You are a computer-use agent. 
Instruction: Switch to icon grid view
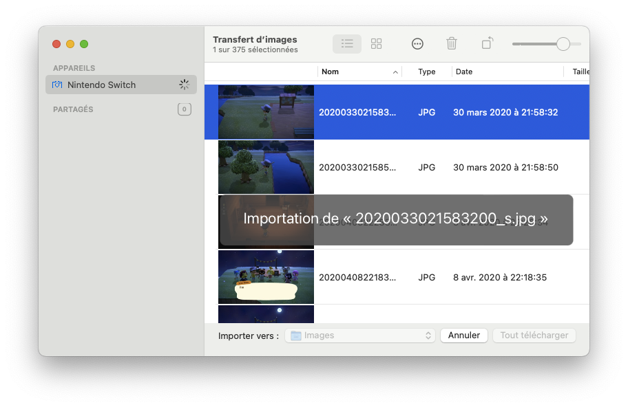click(376, 43)
